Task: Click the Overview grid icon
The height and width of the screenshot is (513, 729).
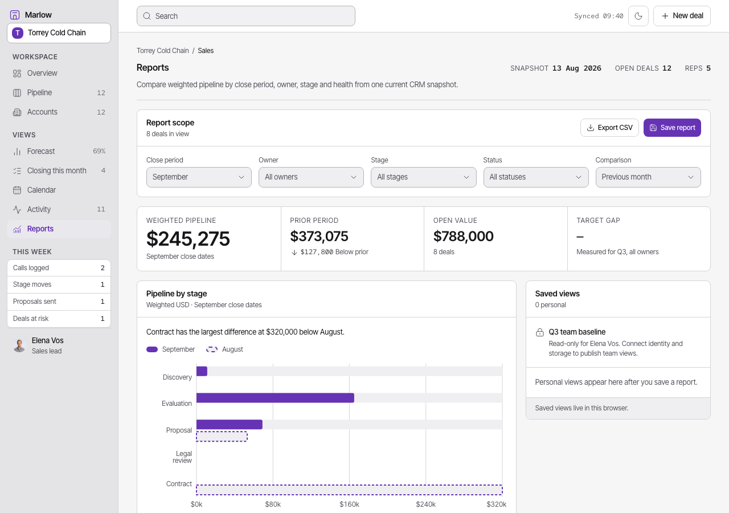Action: [17, 73]
